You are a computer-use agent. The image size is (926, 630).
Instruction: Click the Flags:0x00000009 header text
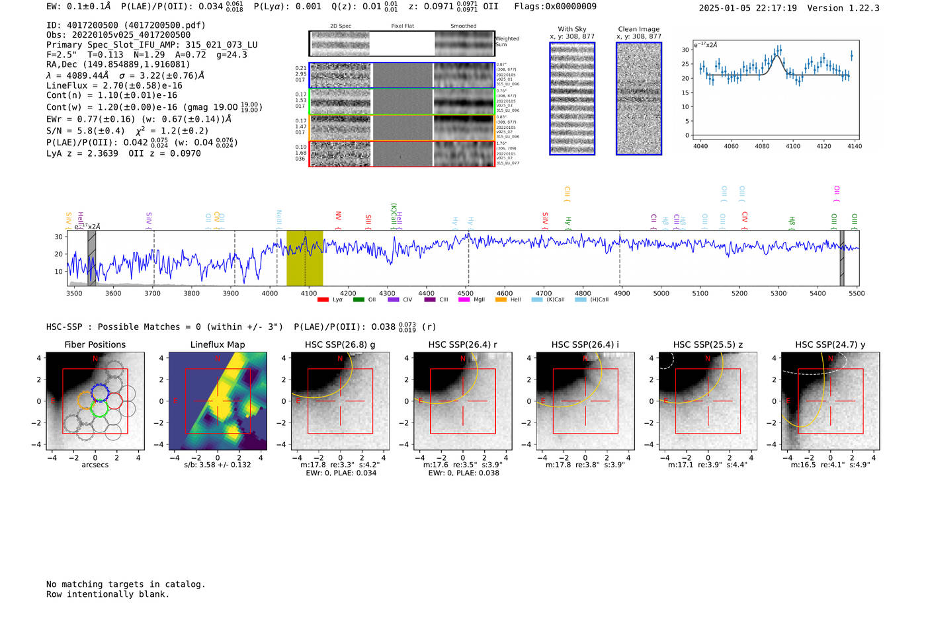pos(555,7)
